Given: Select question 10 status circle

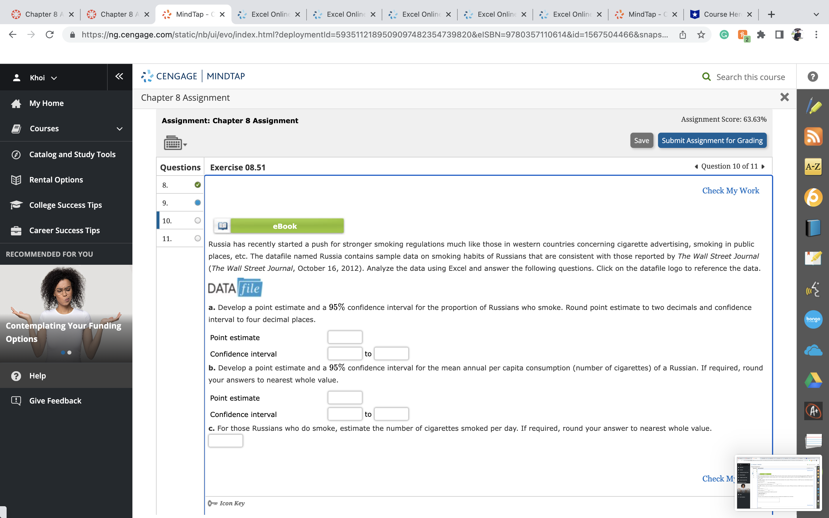Looking at the screenshot, I should coord(198,221).
